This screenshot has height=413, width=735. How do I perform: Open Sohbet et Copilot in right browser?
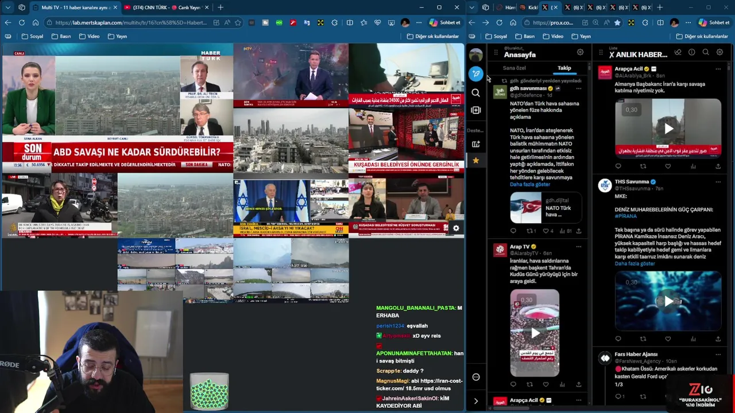click(714, 22)
